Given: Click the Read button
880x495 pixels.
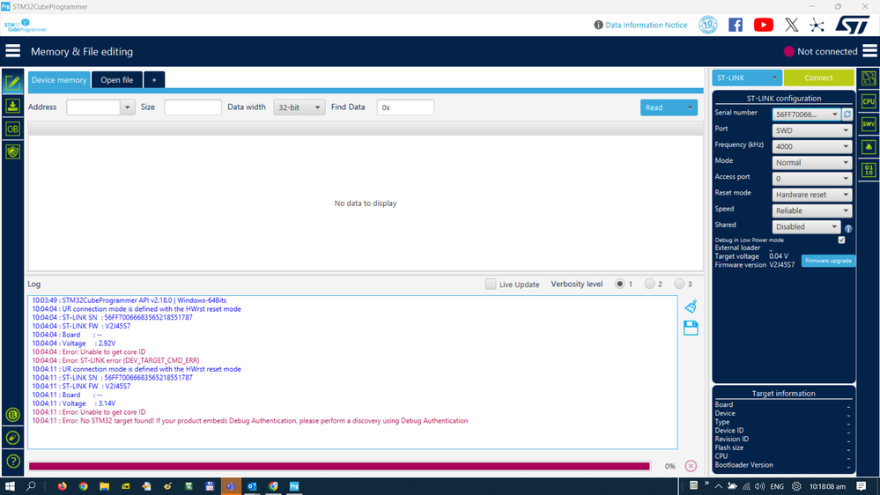Looking at the screenshot, I should pos(662,107).
